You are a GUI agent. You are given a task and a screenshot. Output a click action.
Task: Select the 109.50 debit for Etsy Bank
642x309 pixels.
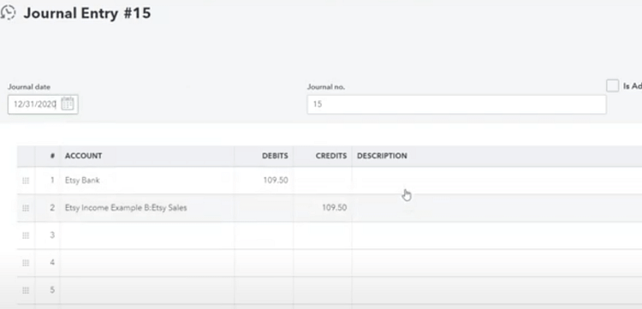264,180
